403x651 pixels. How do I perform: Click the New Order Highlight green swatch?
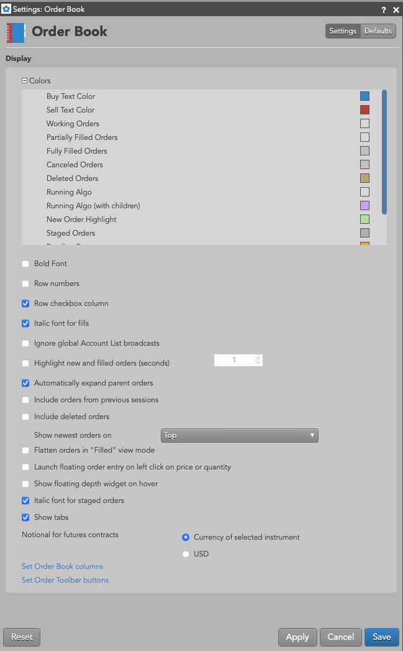click(x=365, y=219)
